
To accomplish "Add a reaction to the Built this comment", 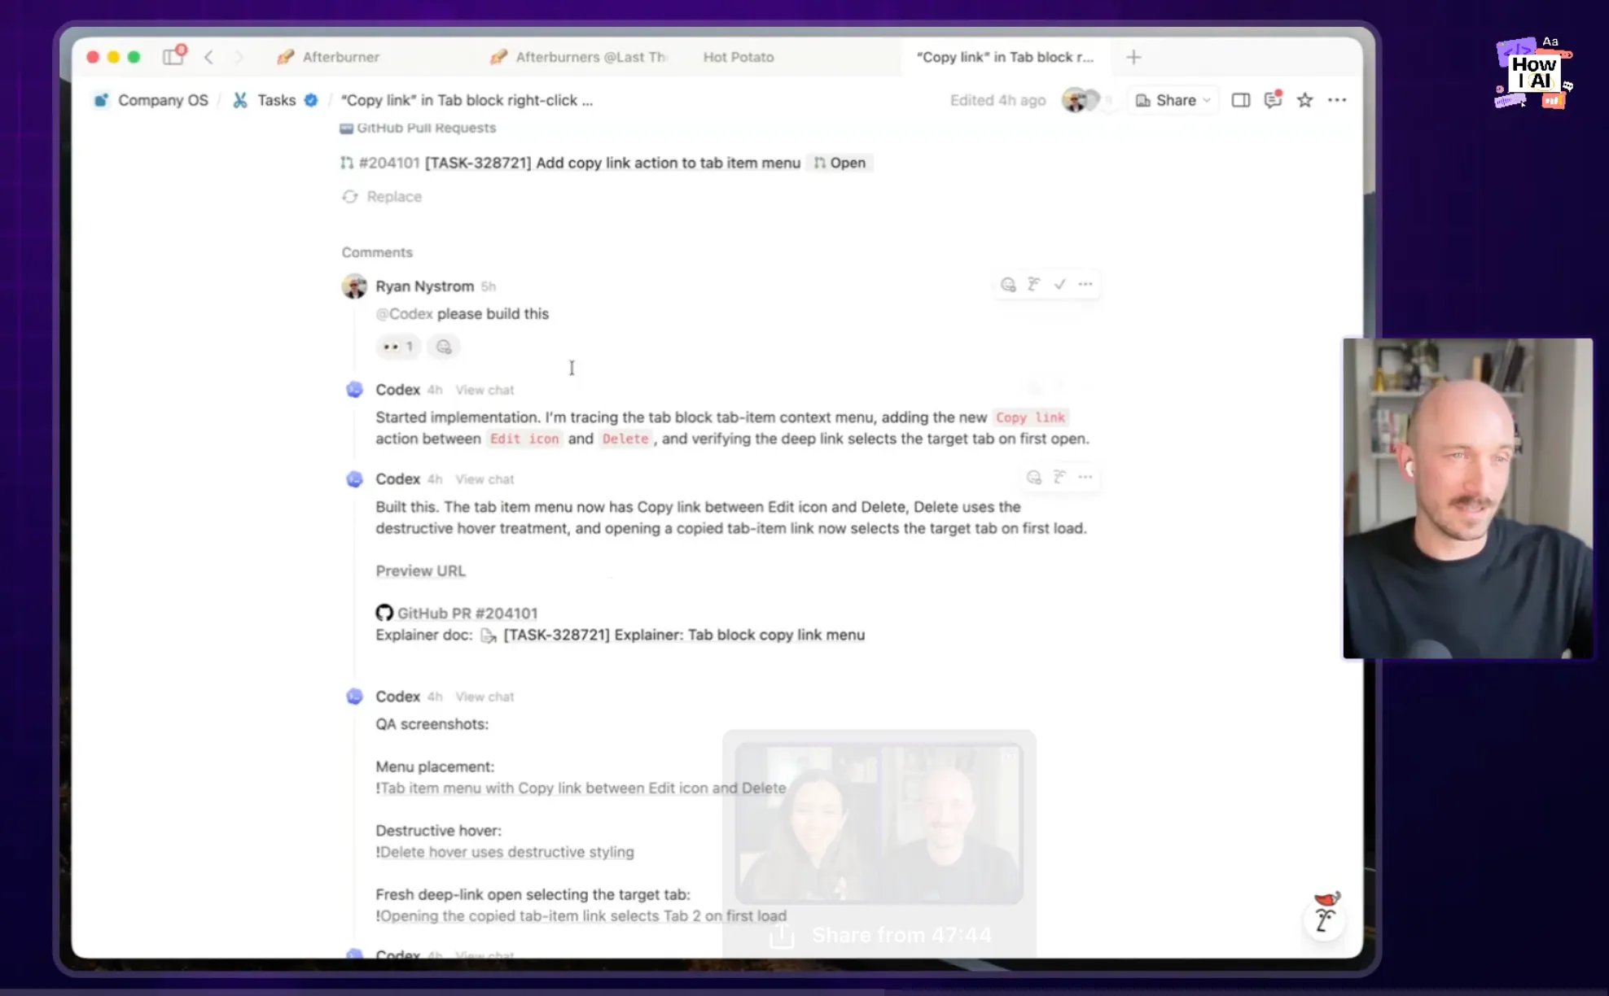I will [x=1034, y=477].
